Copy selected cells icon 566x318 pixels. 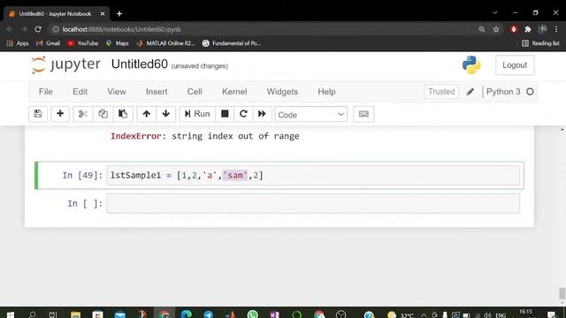[x=103, y=114]
